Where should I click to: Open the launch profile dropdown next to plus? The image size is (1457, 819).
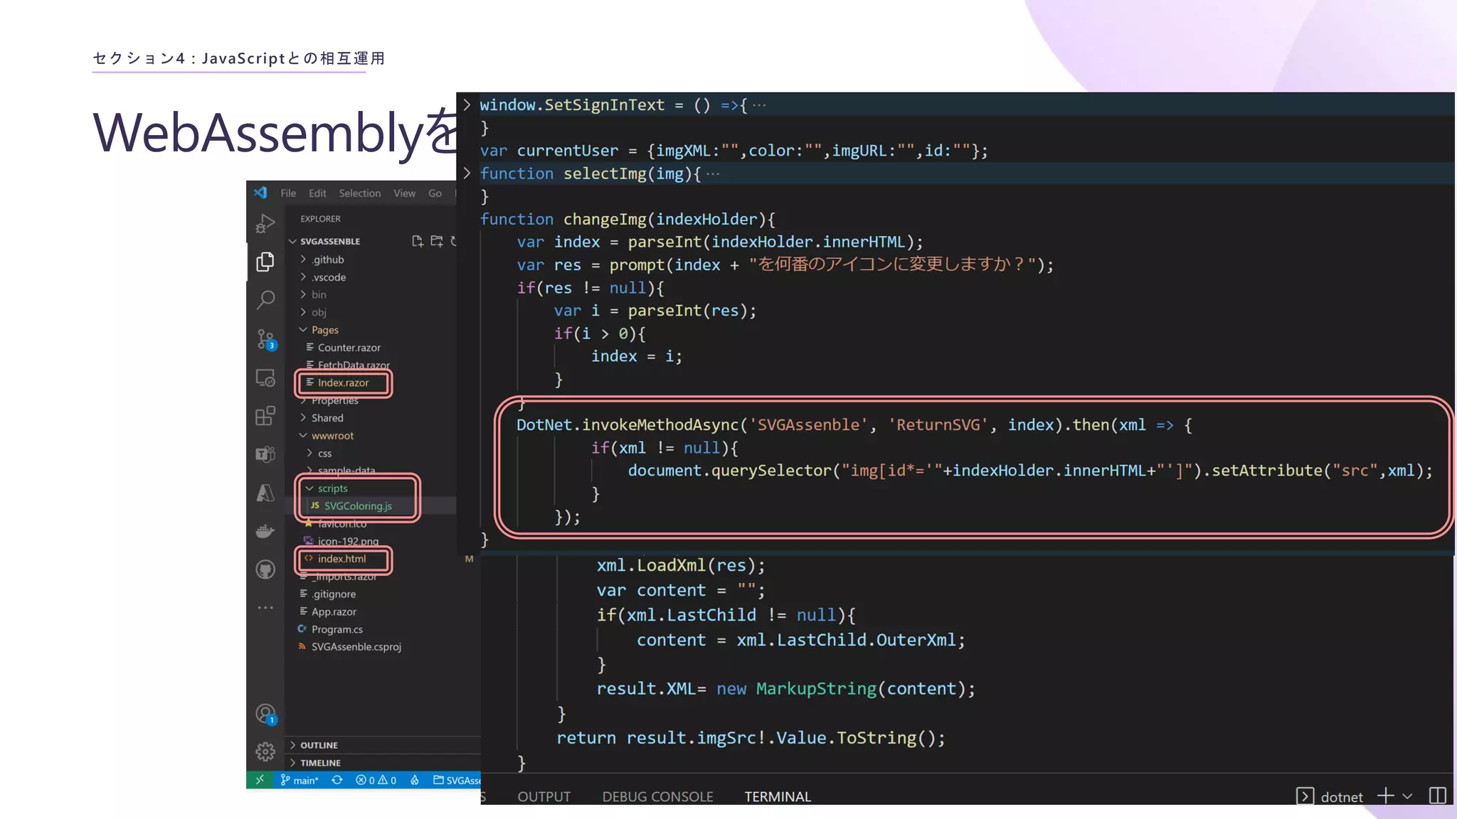coord(1407,796)
